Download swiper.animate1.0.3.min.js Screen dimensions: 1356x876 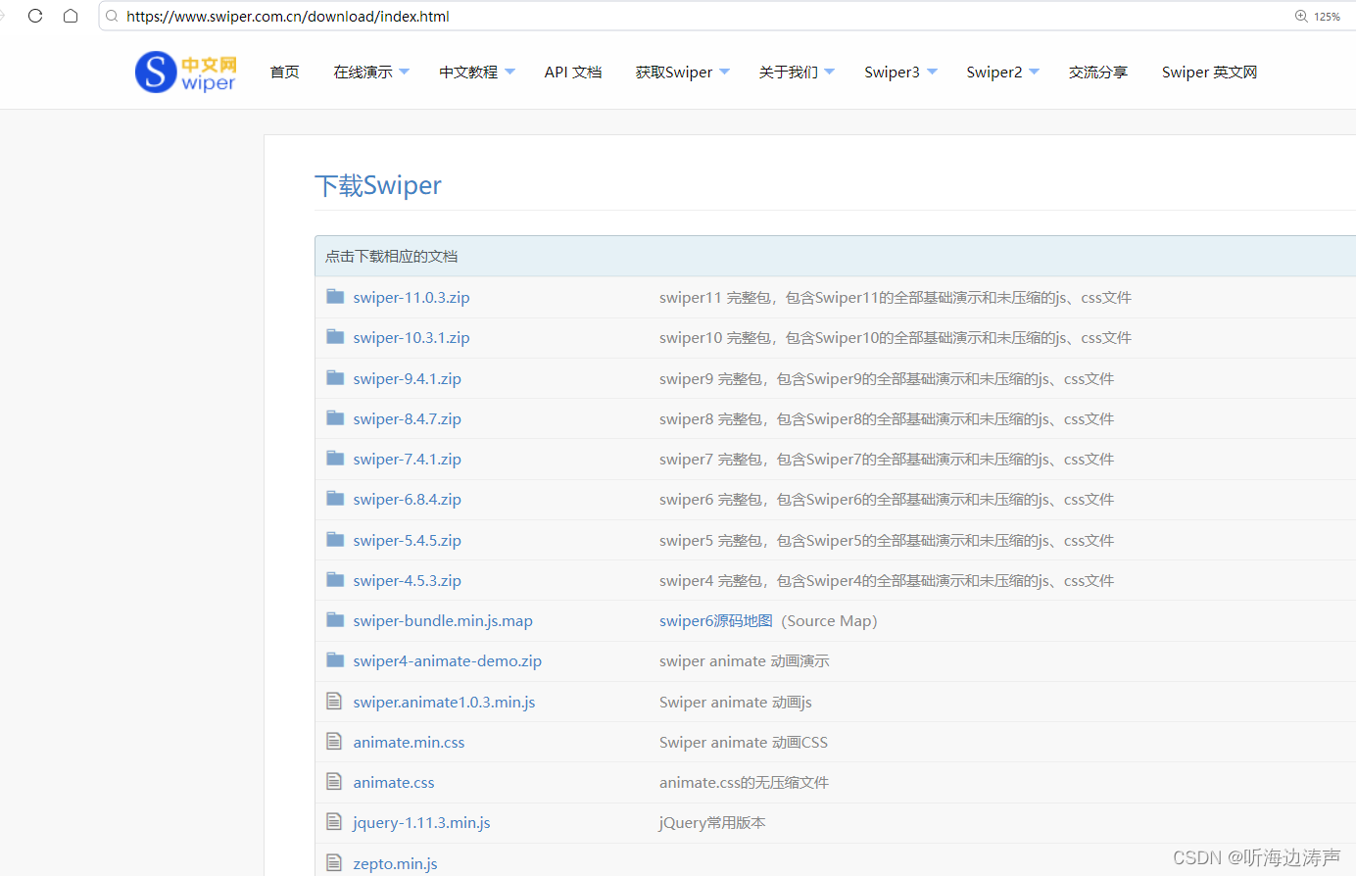pos(444,702)
